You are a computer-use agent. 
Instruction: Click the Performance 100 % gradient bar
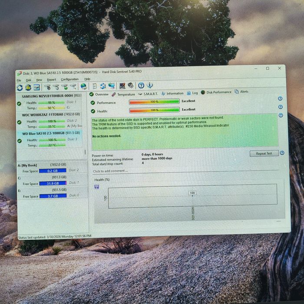click(154, 102)
